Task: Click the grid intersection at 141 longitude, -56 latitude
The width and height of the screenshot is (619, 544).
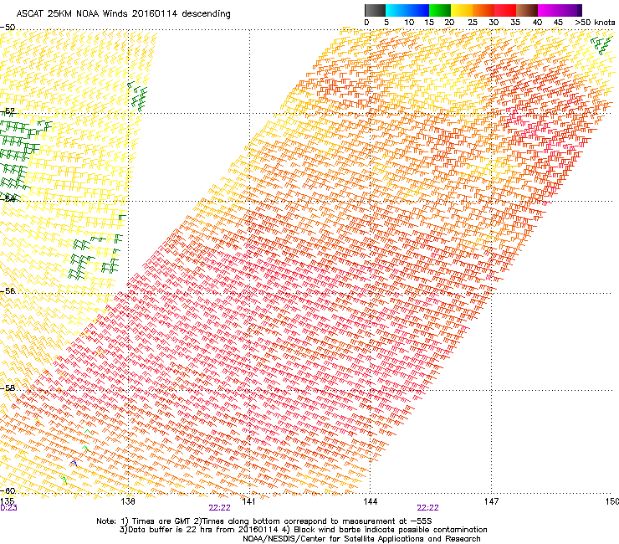Action: 249,293
